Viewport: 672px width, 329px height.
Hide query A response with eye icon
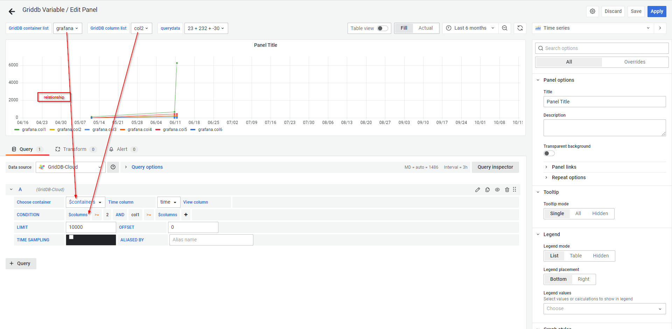tap(497, 190)
